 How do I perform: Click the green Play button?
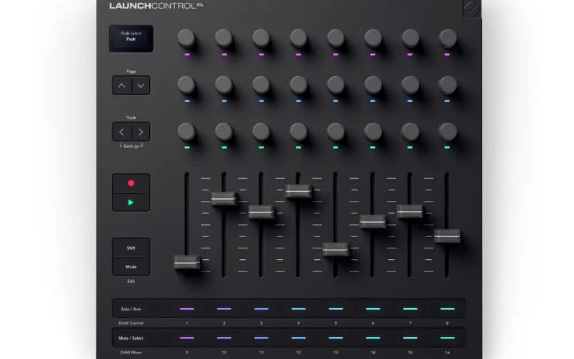point(131,202)
